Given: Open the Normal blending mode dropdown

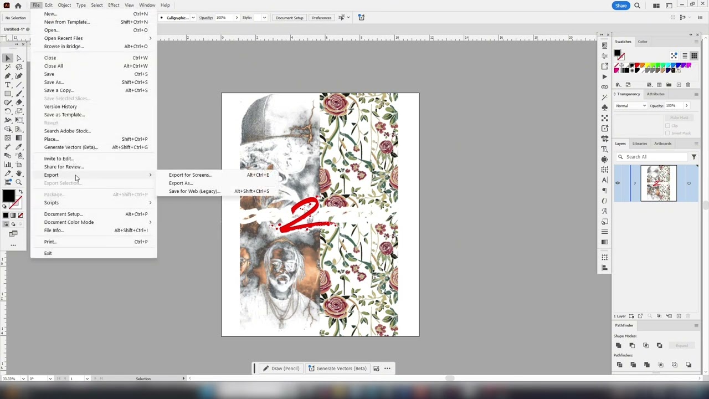Looking at the screenshot, I should 631,106.
